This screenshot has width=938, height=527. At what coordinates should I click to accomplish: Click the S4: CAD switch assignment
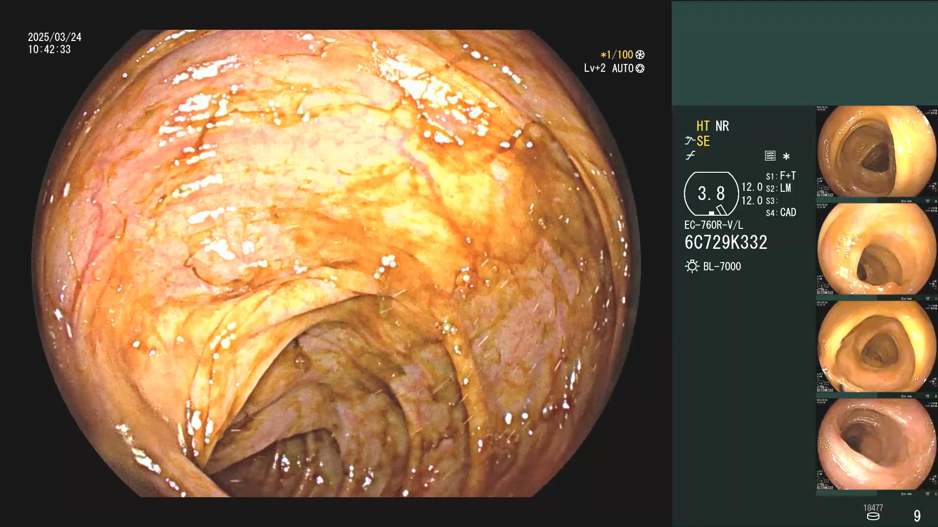781,212
